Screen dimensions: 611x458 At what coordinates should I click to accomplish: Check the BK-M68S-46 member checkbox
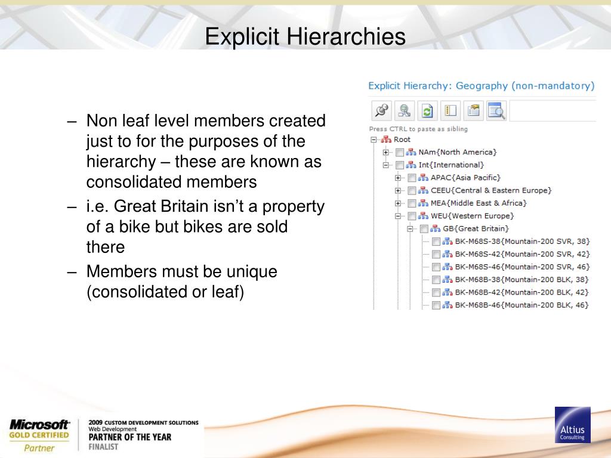click(x=436, y=267)
